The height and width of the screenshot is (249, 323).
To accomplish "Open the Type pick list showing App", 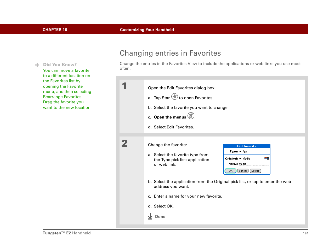I will click(x=243, y=151).
